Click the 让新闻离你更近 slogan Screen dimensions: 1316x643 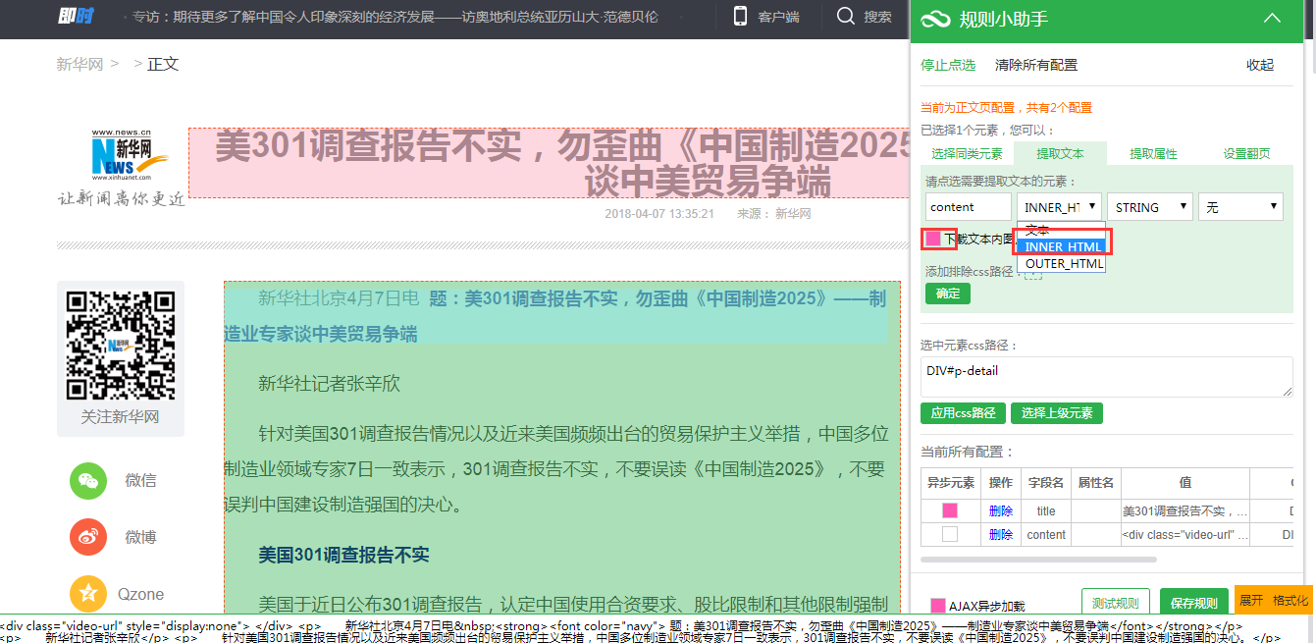coord(121,198)
